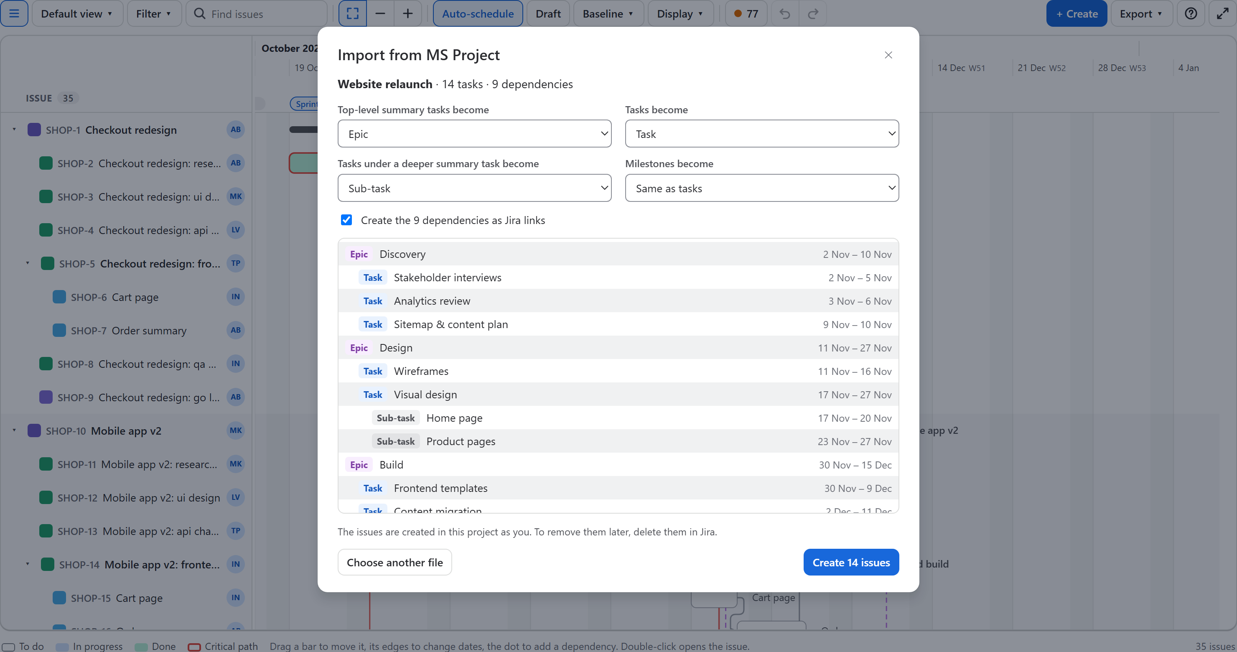Click the redo arrow icon
Image resolution: width=1237 pixels, height=652 pixels.
pos(812,13)
